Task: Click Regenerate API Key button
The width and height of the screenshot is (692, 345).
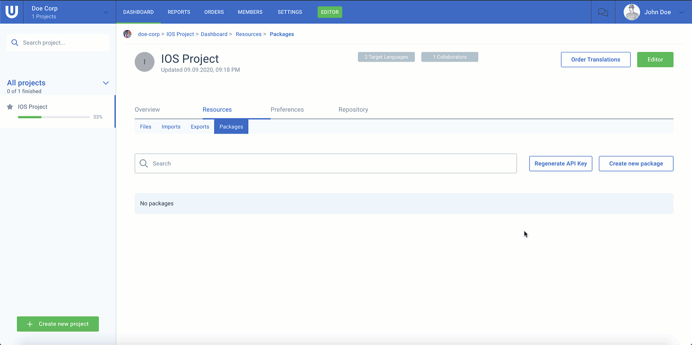Action: tap(560, 164)
